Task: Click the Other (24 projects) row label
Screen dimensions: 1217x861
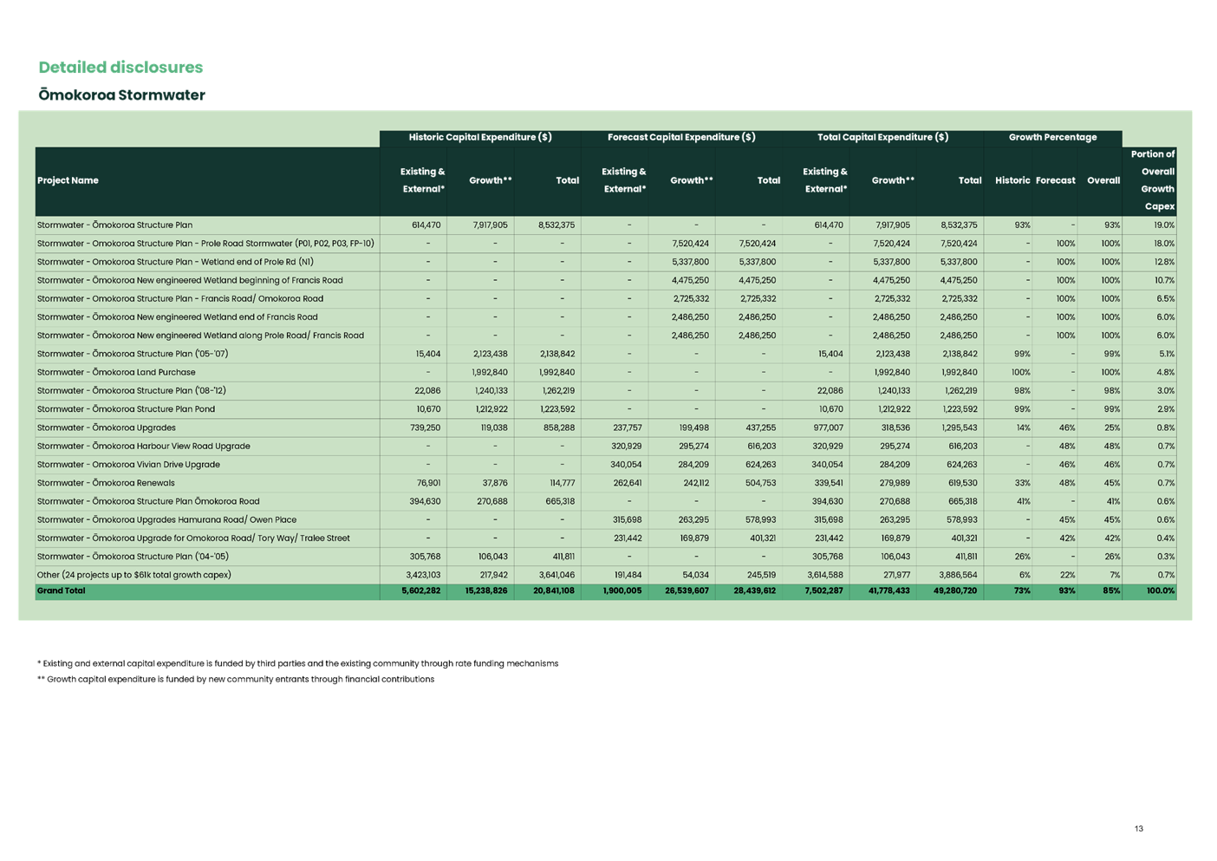Action: (x=133, y=575)
